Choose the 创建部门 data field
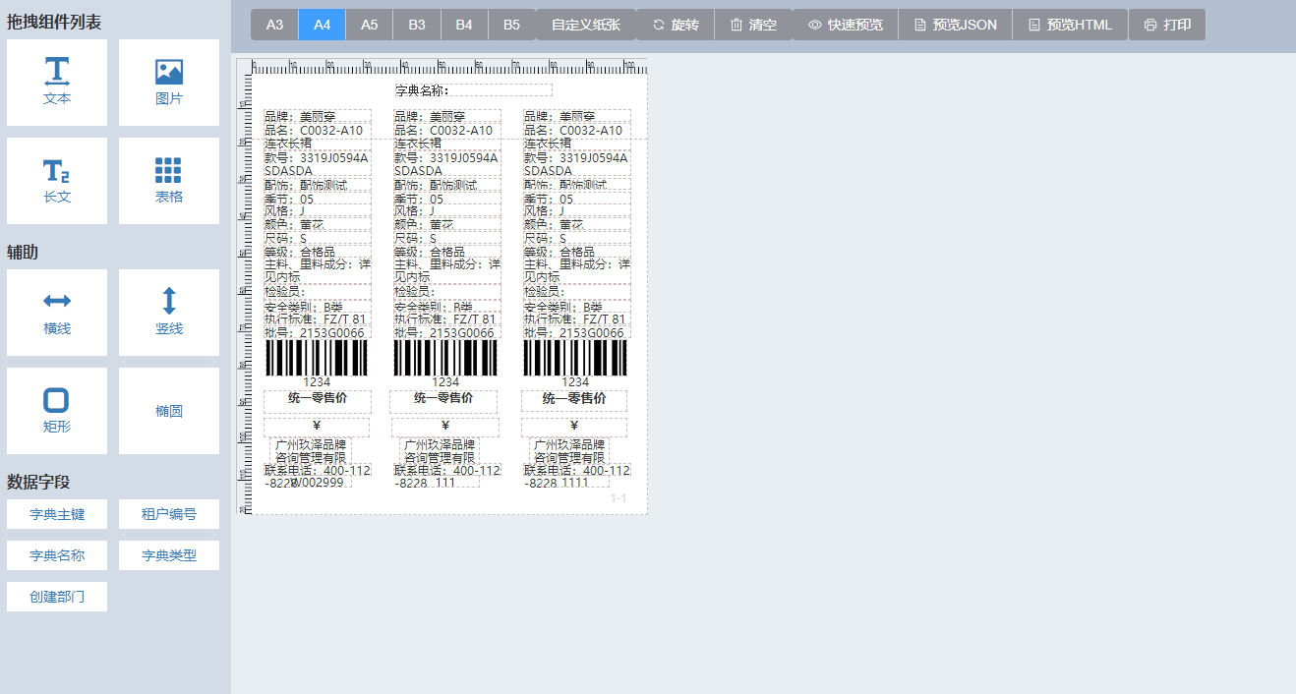 [57, 597]
